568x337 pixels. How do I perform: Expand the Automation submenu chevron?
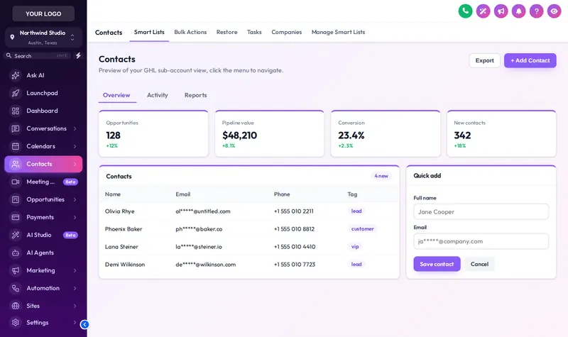[x=75, y=288]
